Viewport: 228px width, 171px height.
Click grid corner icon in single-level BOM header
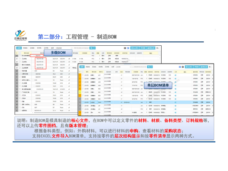tap(80, 72)
